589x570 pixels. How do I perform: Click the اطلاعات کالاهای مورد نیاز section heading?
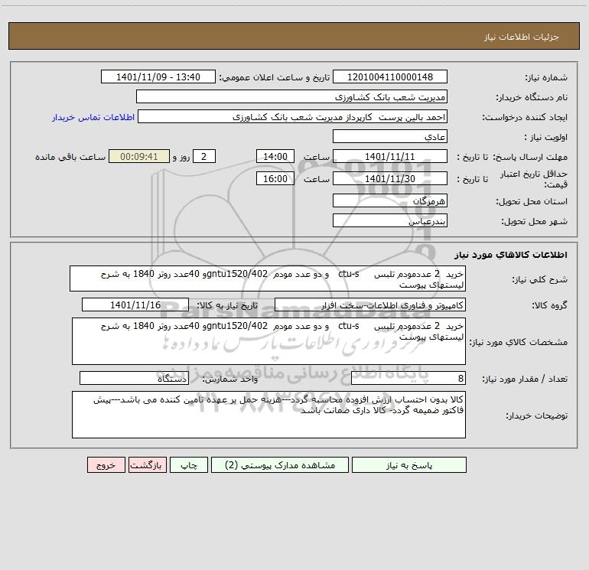510,255
